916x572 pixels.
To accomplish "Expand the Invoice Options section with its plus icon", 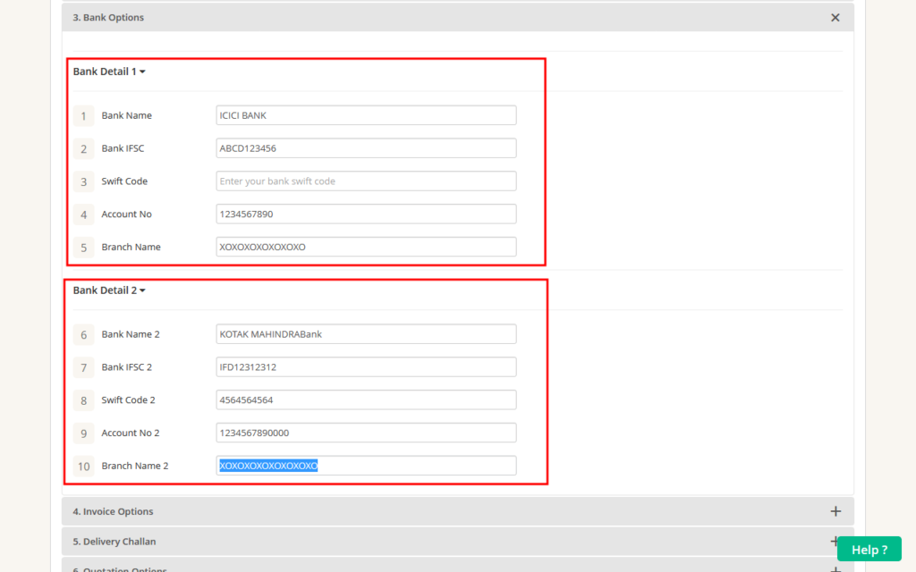I will (835, 510).
